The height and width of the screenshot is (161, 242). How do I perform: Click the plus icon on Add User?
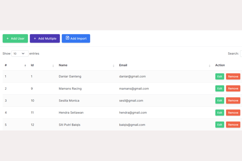[x=8, y=39]
